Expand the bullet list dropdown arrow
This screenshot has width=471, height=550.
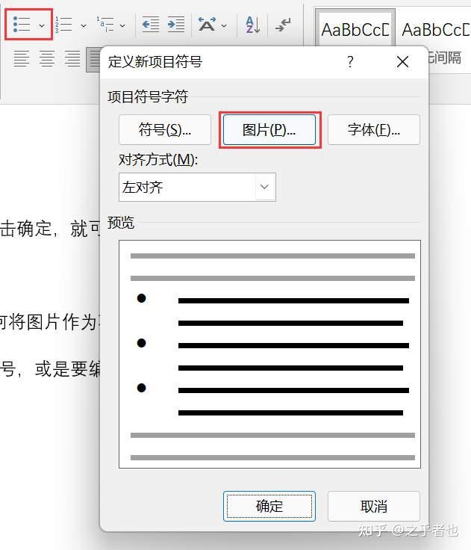pos(42,25)
